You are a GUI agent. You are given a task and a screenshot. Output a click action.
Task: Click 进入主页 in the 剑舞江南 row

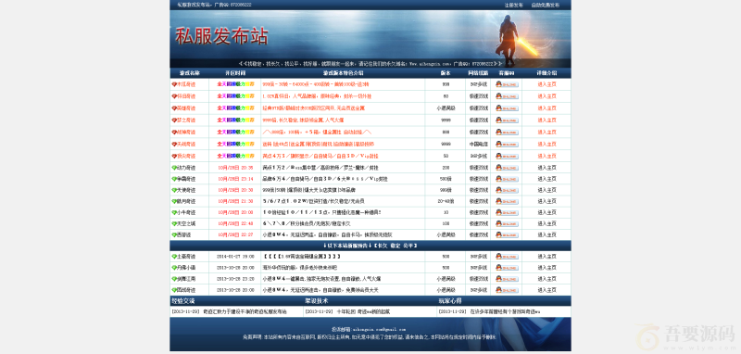point(546,279)
